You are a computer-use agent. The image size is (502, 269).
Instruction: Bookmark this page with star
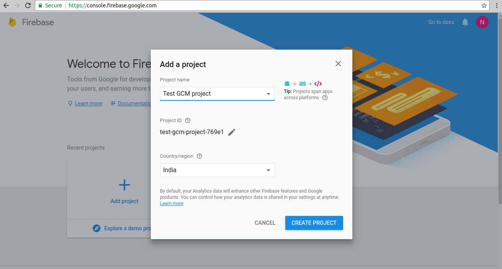pyautogui.click(x=484, y=5)
